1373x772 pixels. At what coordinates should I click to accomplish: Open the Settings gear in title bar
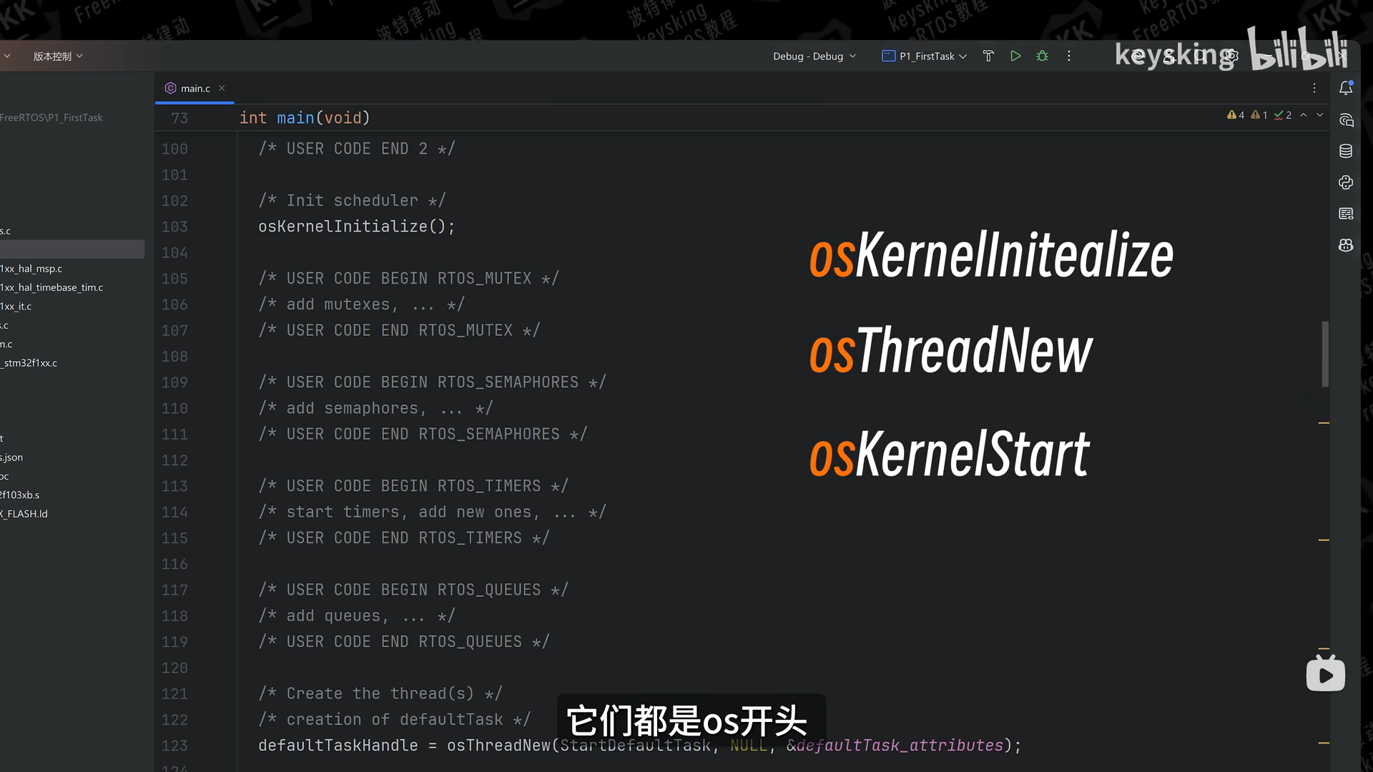coord(1231,56)
